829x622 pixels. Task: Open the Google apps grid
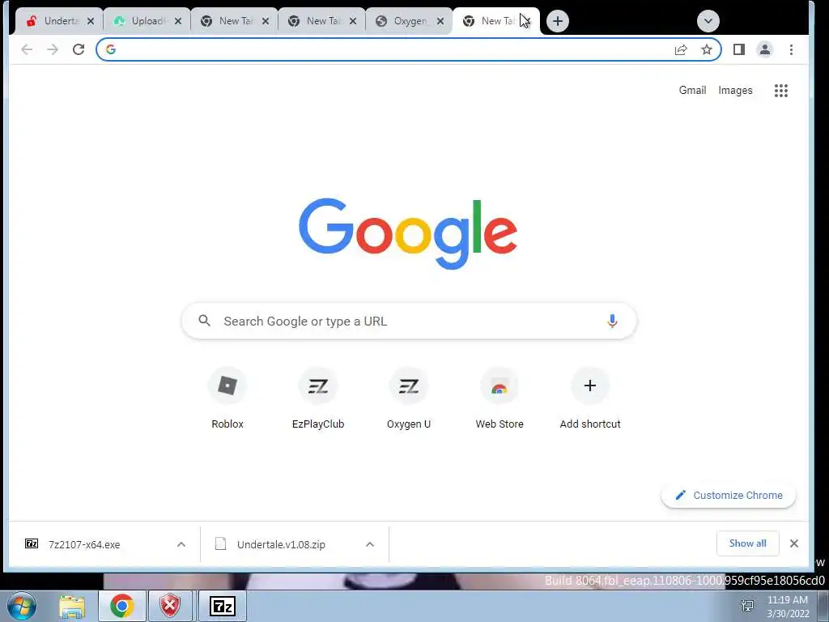[x=781, y=91]
